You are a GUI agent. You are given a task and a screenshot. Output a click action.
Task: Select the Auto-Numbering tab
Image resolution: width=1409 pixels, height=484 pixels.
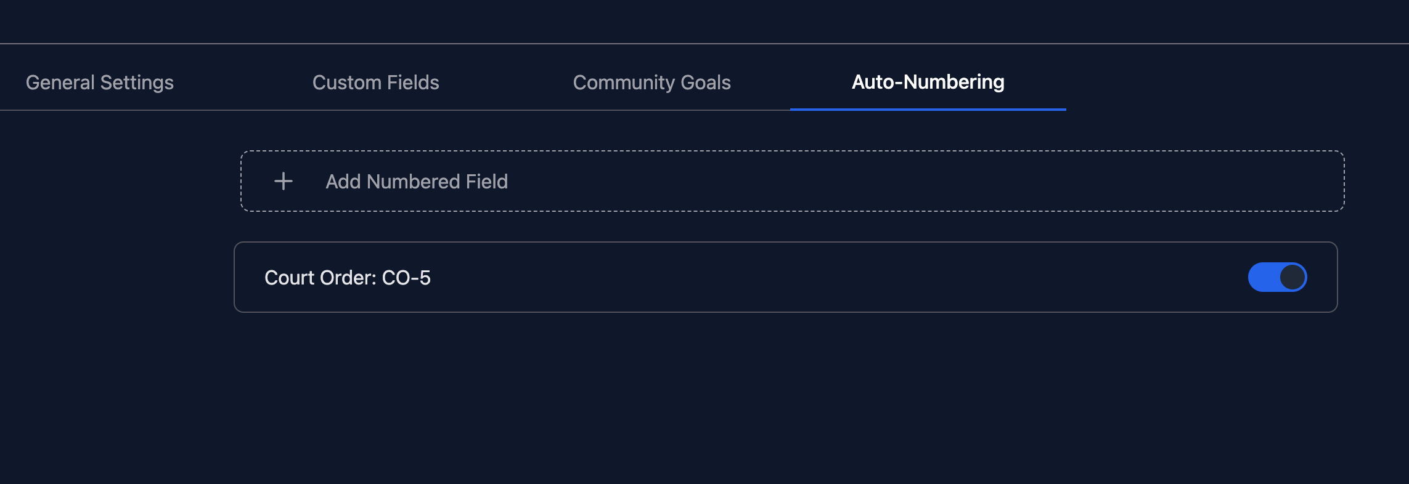pos(928,83)
